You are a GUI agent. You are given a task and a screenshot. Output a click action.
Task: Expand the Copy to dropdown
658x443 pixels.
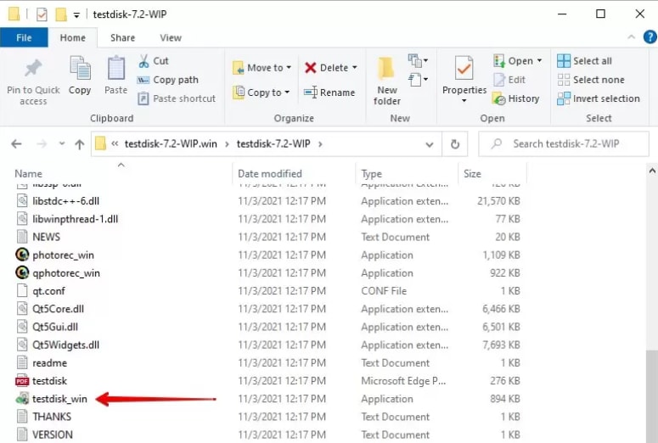pyautogui.click(x=287, y=93)
